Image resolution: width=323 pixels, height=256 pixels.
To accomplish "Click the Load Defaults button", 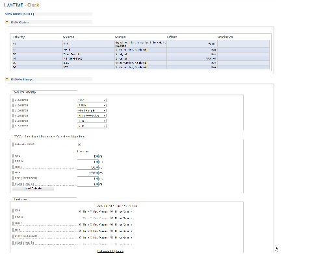I will point(33,189).
